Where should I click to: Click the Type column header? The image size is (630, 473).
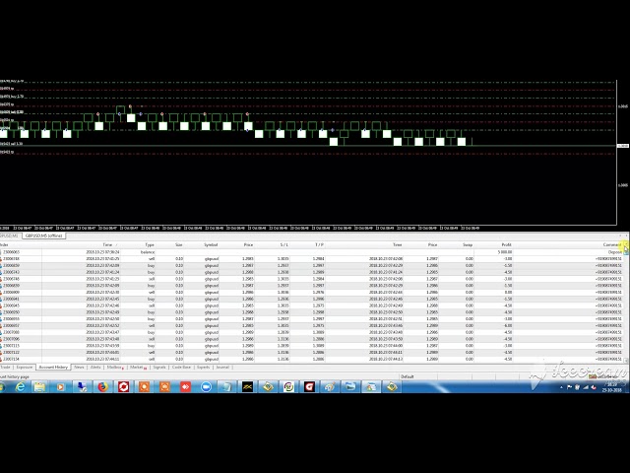tap(150, 244)
